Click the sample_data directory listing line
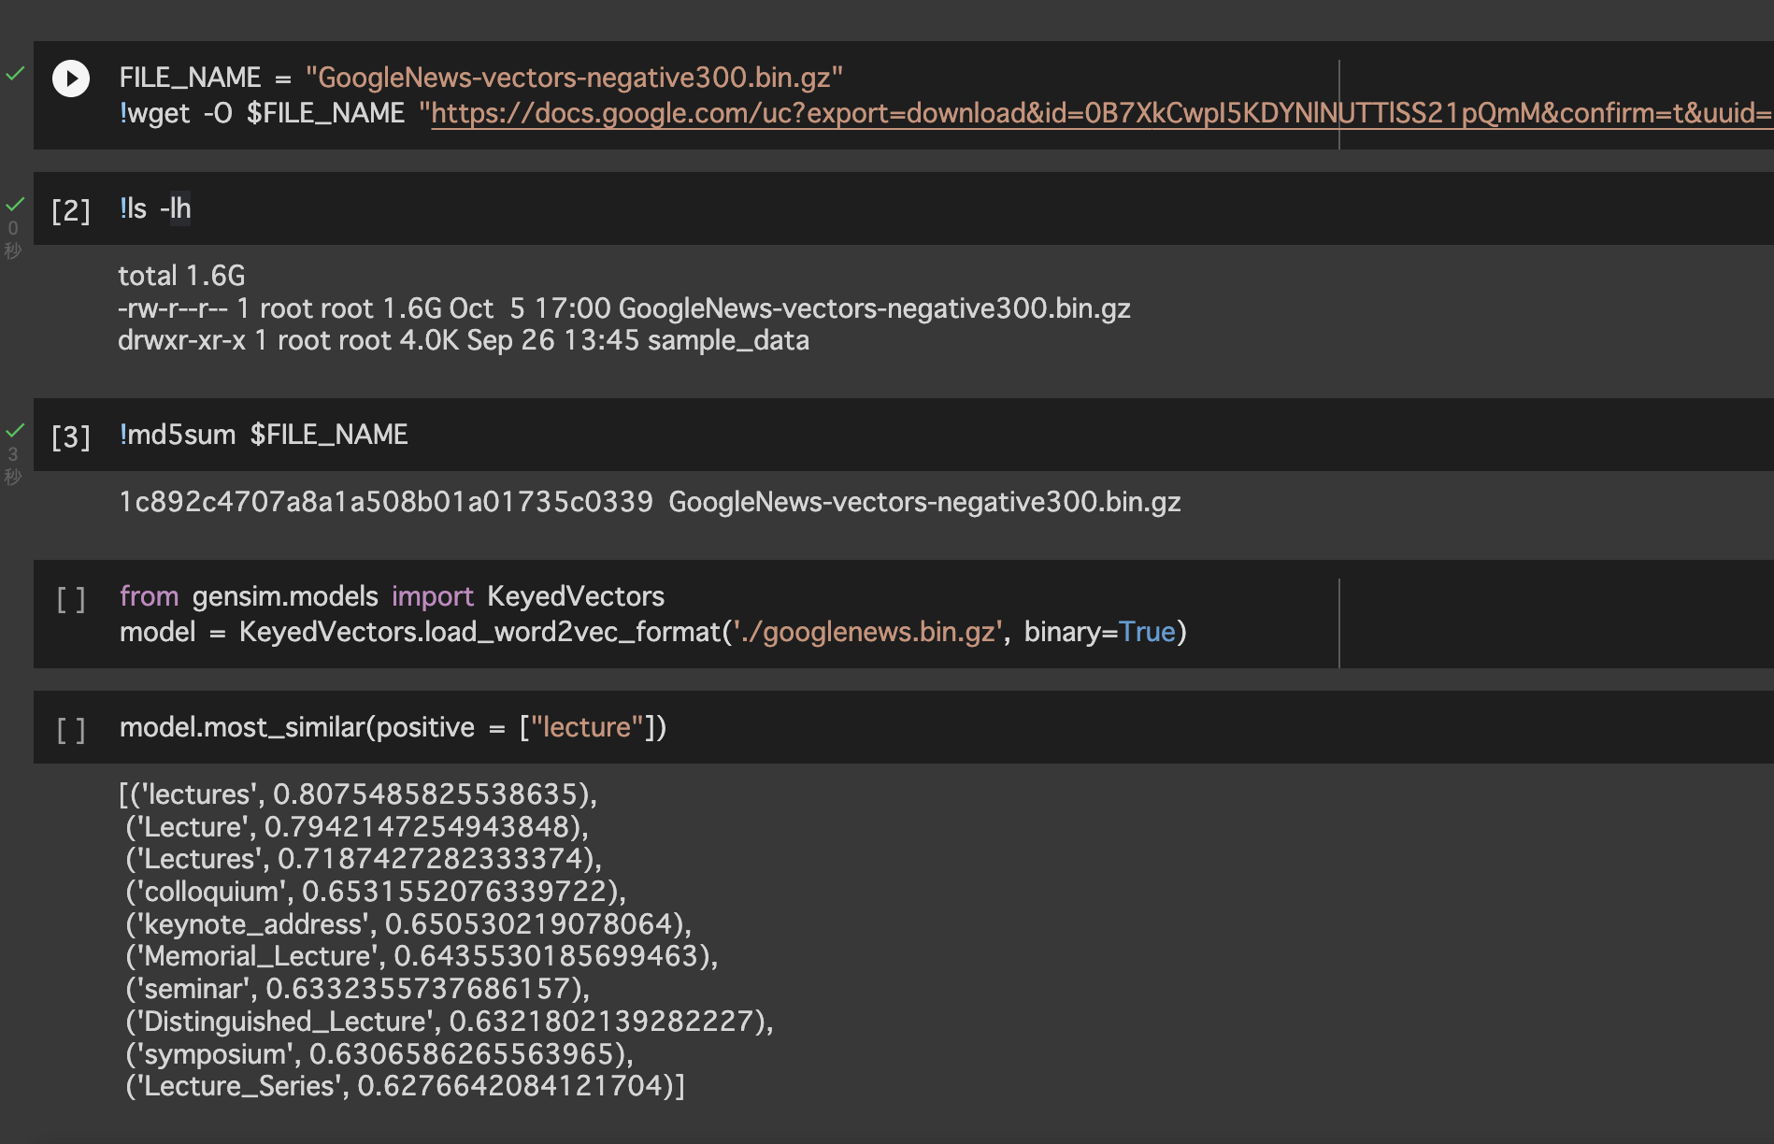 [x=464, y=340]
